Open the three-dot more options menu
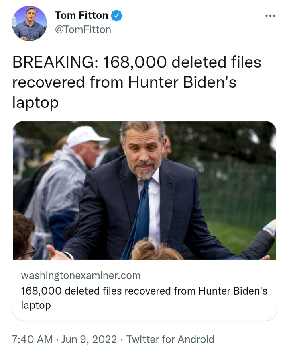 tap(270, 16)
